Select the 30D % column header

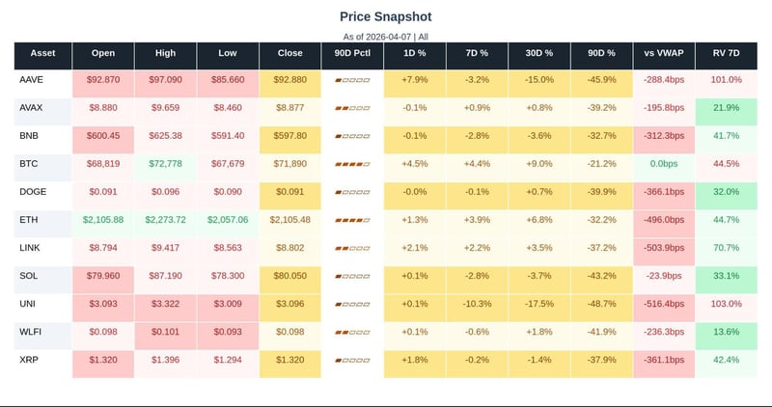click(x=538, y=54)
